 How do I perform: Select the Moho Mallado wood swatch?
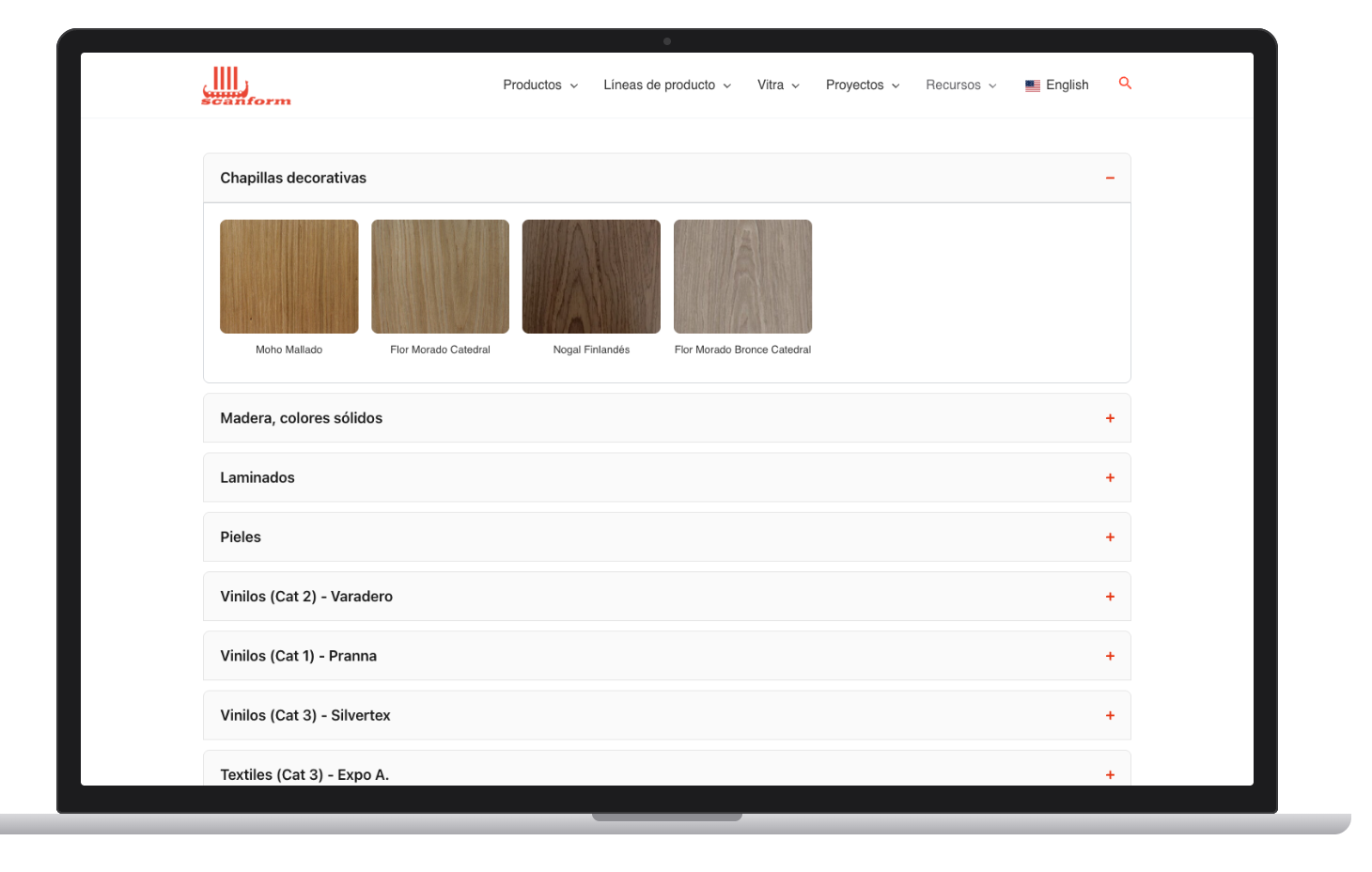point(289,276)
